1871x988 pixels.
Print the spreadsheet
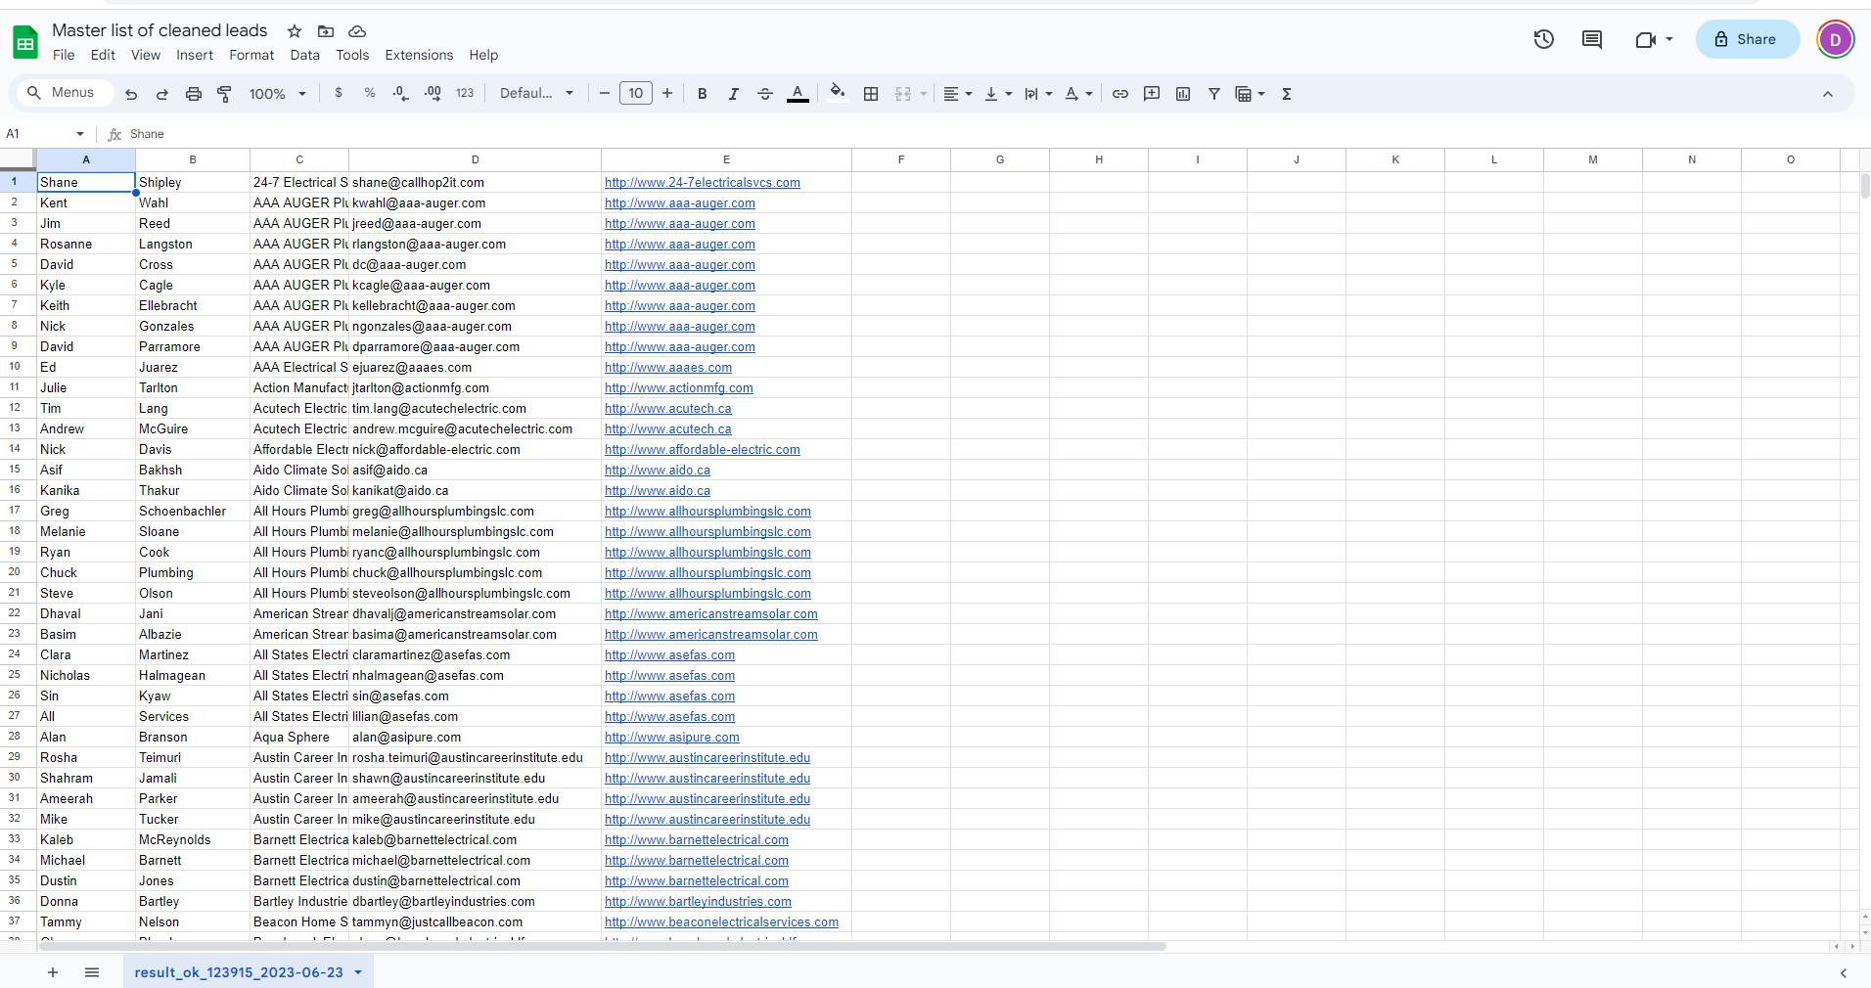pyautogui.click(x=194, y=94)
